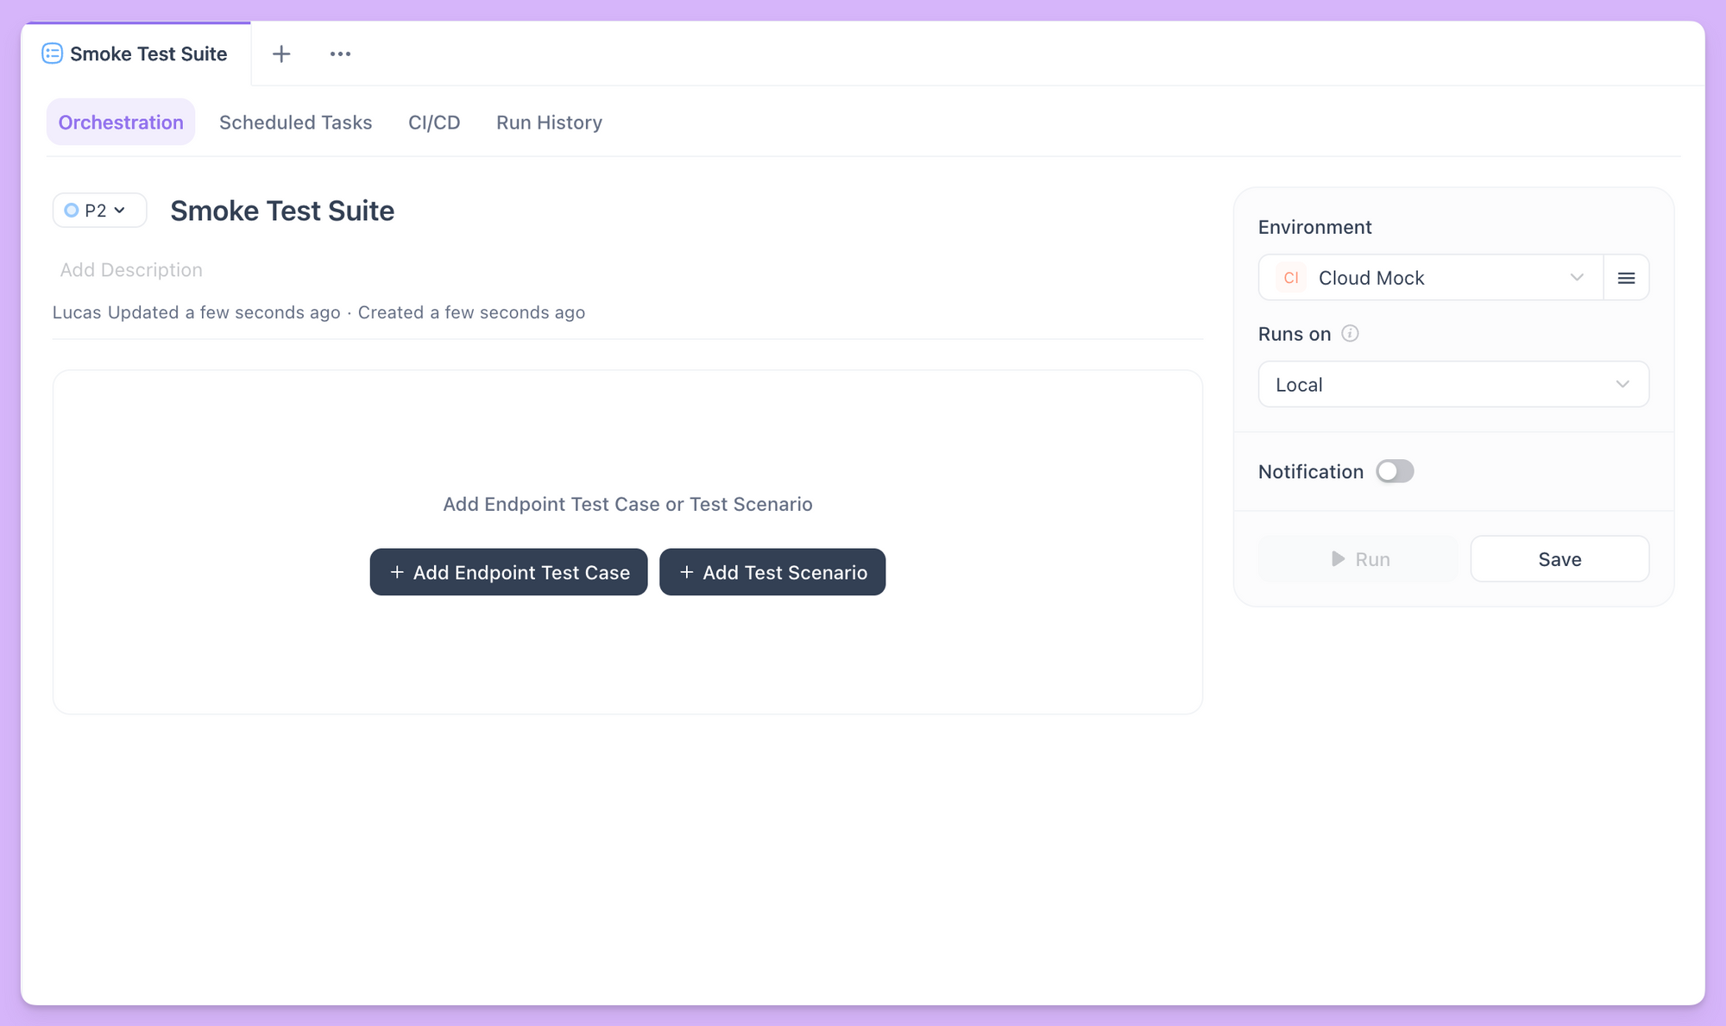Screen dimensions: 1726x1026
Task: Switch to the Scheduled Tasks tab
Action: click(x=295, y=122)
